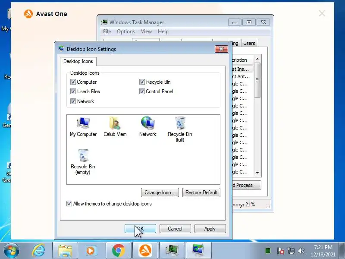Select the Recycle Bin (empty) icon

(83, 162)
